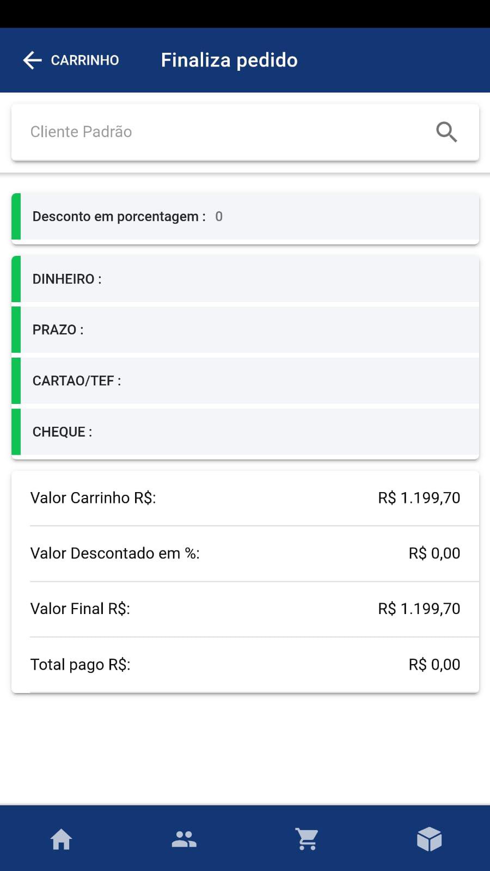Tap the search magnifier icon

(x=446, y=132)
